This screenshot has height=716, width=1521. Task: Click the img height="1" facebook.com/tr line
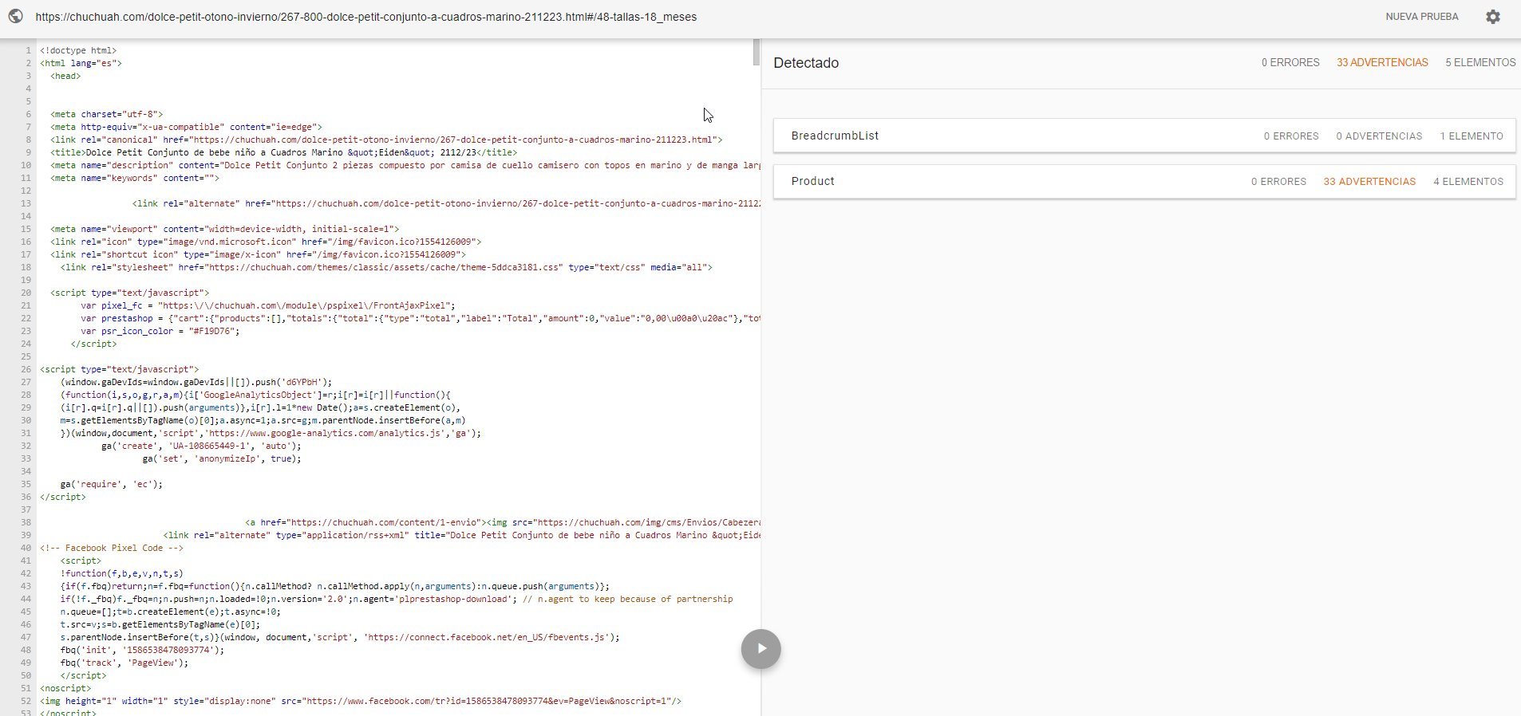[361, 701]
